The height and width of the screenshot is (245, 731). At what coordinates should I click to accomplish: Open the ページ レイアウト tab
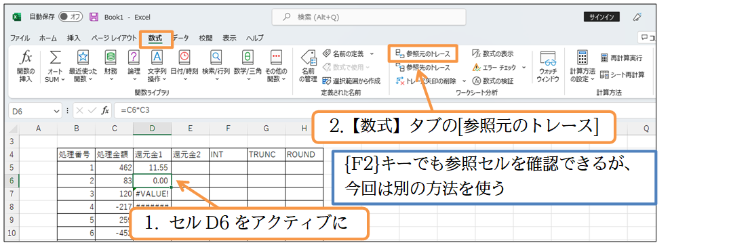(113, 38)
